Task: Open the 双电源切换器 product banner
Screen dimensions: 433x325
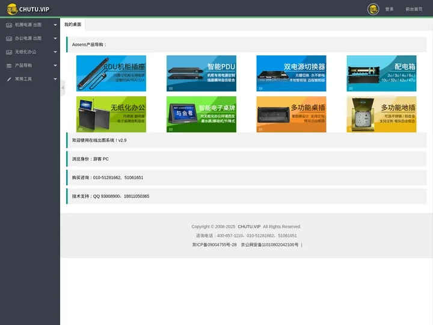Action: (291, 73)
